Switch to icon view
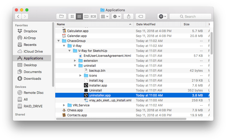The image size is (226, 140). point(72,16)
